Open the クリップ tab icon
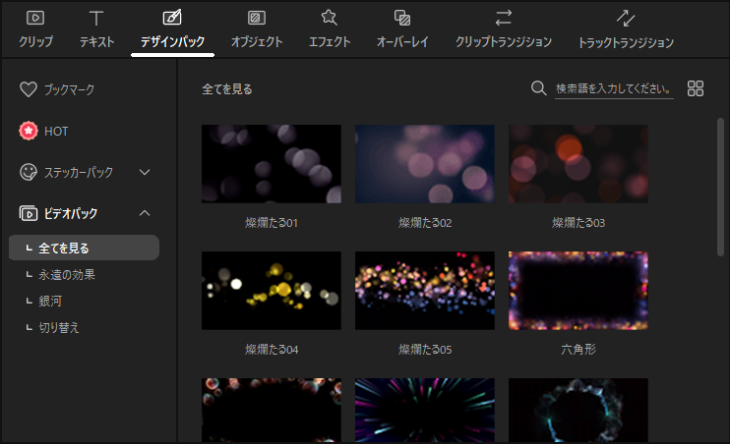730x444 pixels. pyautogui.click(x=35, y=18)
